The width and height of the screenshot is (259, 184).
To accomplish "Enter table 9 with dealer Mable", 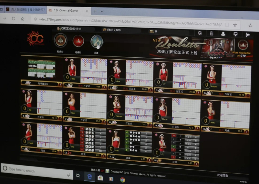I will click(176, 114).
